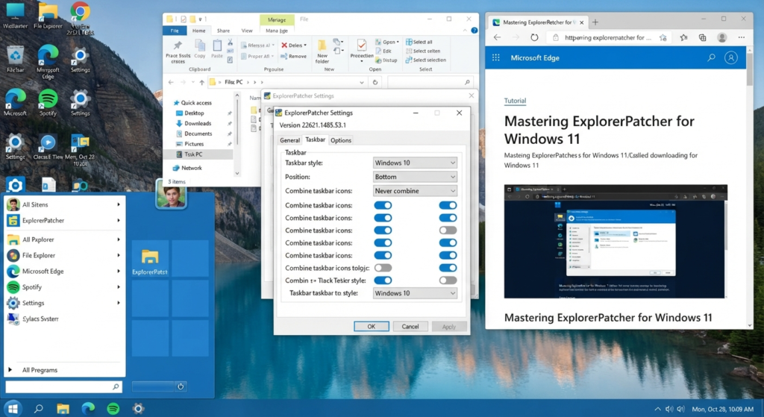Open a new Edge tab with plus icon
The image size is (764, 417).
(595, 22)
